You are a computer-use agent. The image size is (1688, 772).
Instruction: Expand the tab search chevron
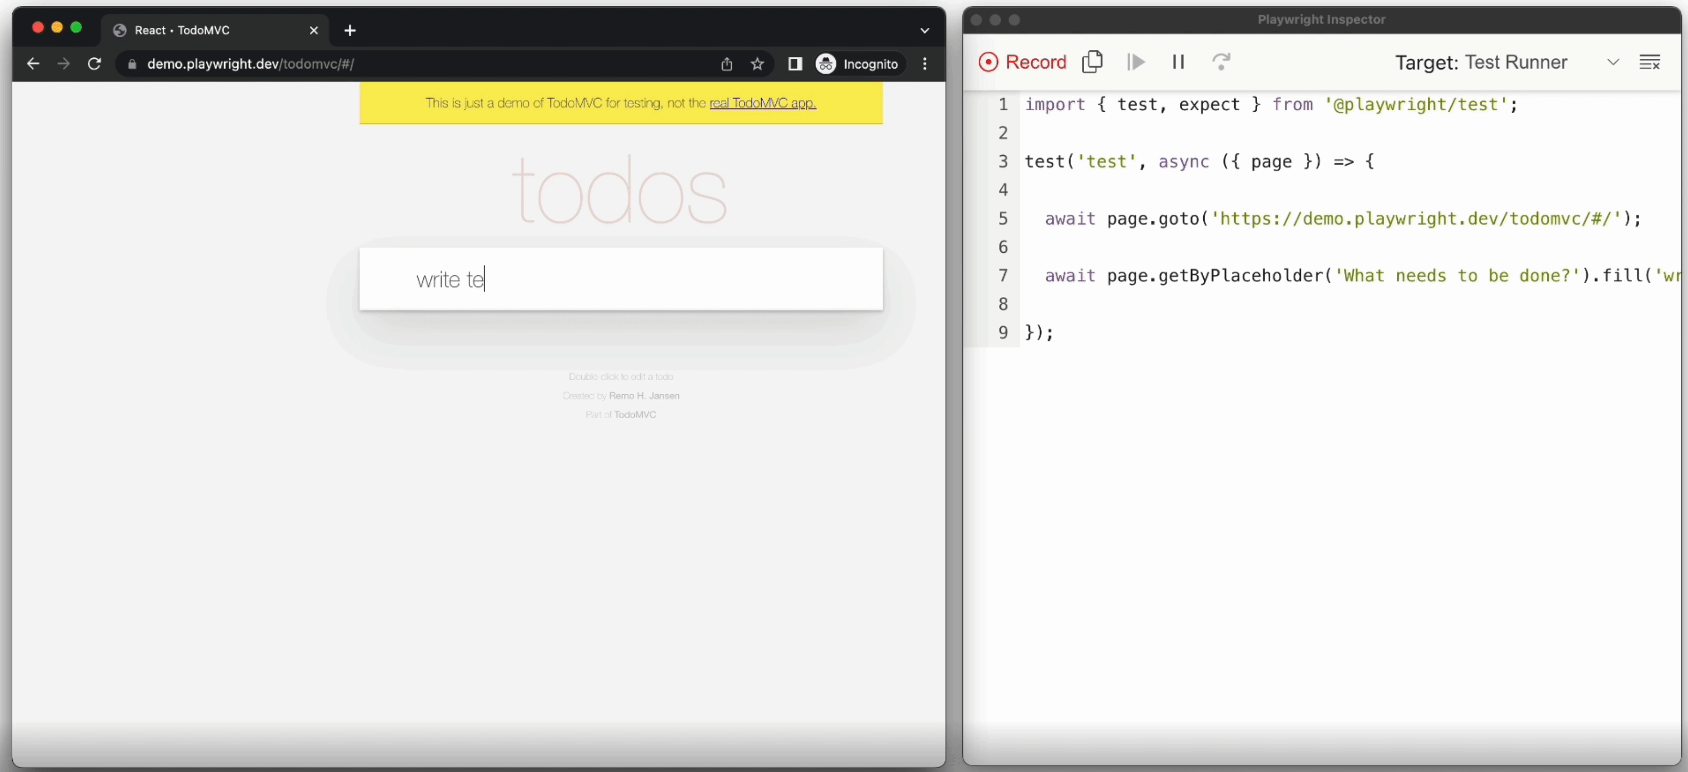pos(924,30)
